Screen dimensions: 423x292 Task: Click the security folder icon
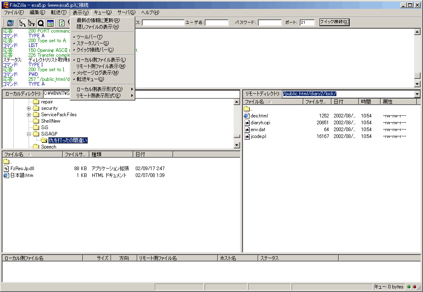[x=36, y=108]
